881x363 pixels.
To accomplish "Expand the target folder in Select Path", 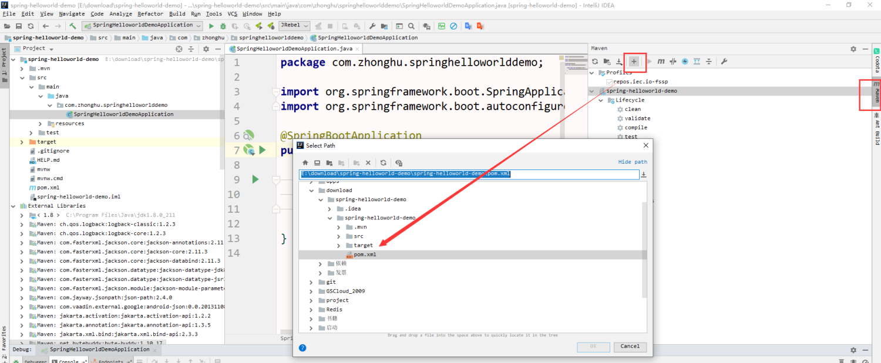I will click(339, 245).
